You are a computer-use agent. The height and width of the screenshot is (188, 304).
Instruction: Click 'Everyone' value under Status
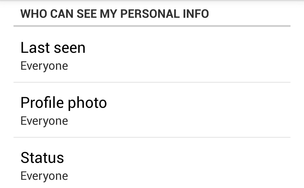(44, 176)
